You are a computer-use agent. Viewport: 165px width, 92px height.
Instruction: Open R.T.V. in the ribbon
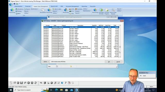72,11
